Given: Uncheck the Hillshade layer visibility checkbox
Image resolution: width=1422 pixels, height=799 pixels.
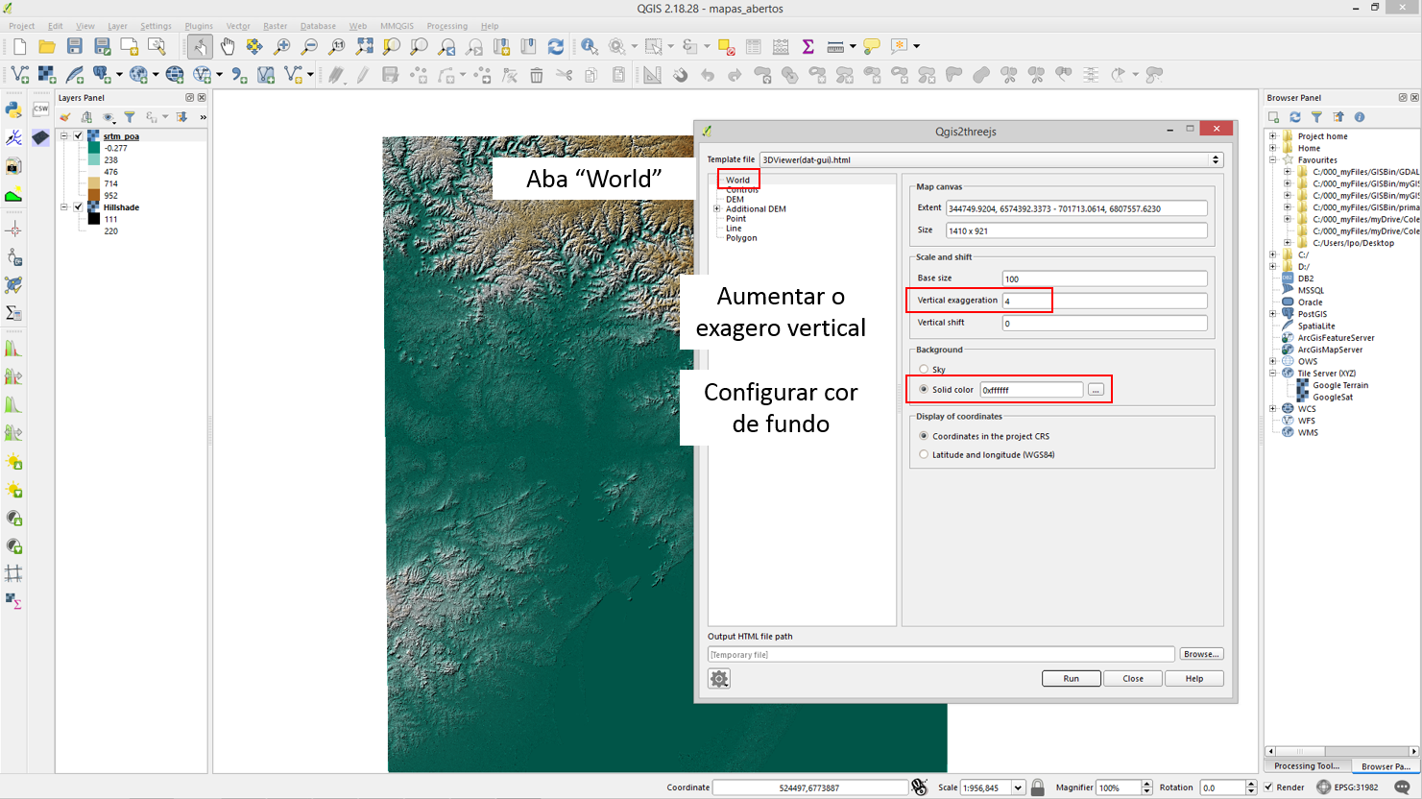Looking at the screenshot, I should click(x=79, y=207).
